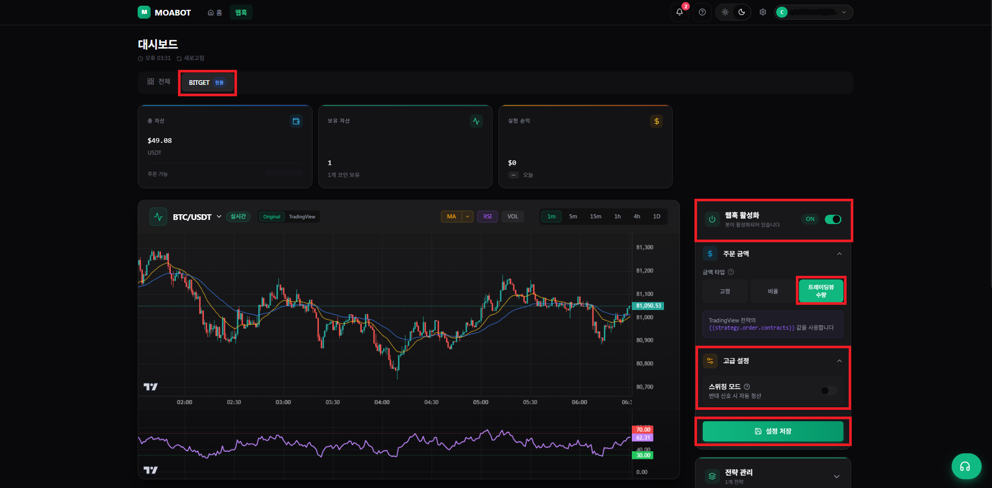Select the 1h timeframe
992x488 pixels.
point(617,216)
